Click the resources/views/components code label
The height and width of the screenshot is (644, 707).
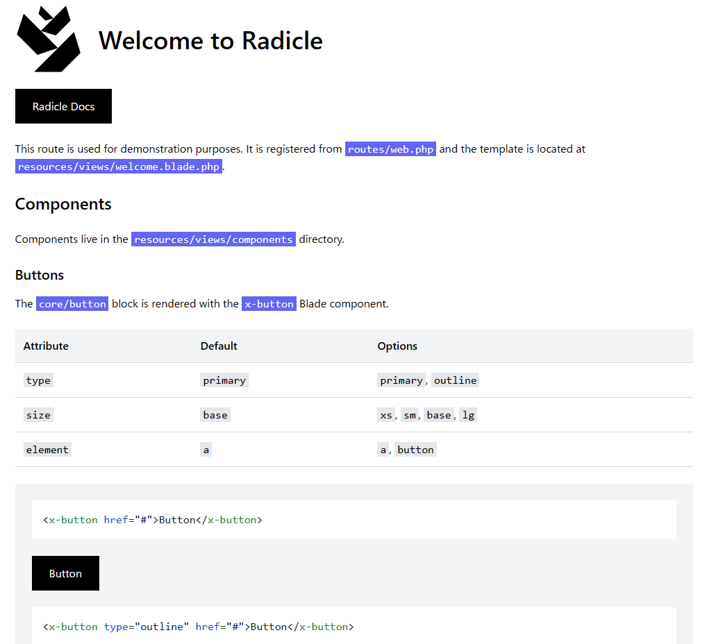pos(213,239)
